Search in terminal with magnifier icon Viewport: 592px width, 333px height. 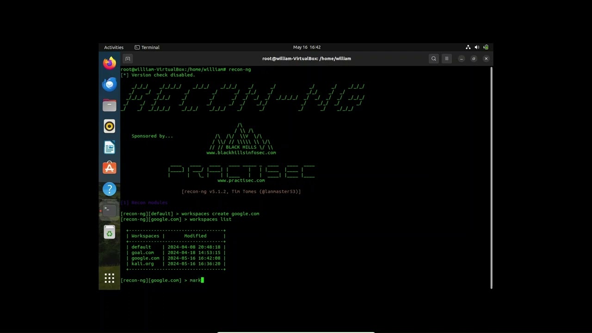433,59
